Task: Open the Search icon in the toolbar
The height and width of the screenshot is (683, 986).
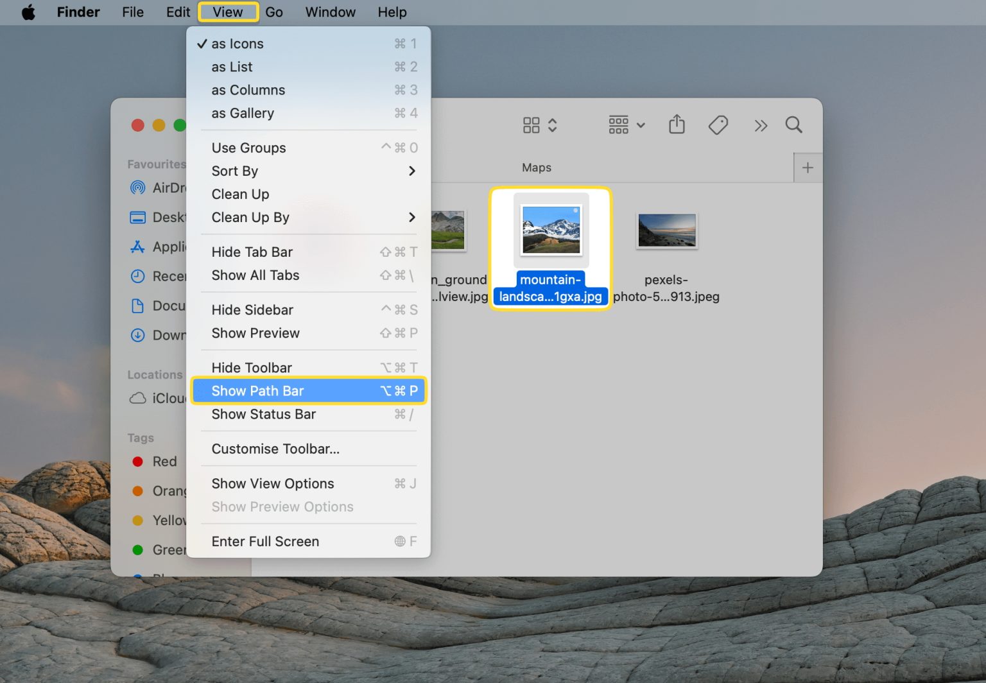Action: (x=794, y=125)
